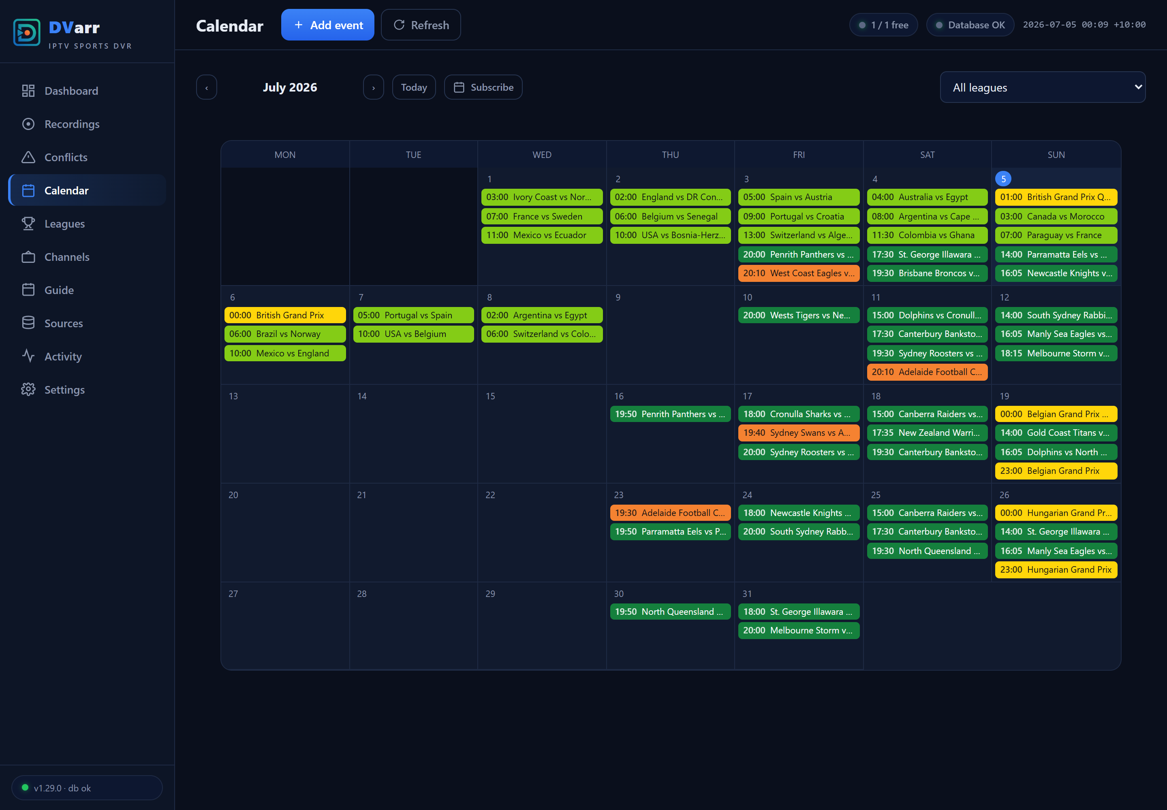Click the Add event button
The height and width of the screenshot is (810, 1167).
[327, 25]
